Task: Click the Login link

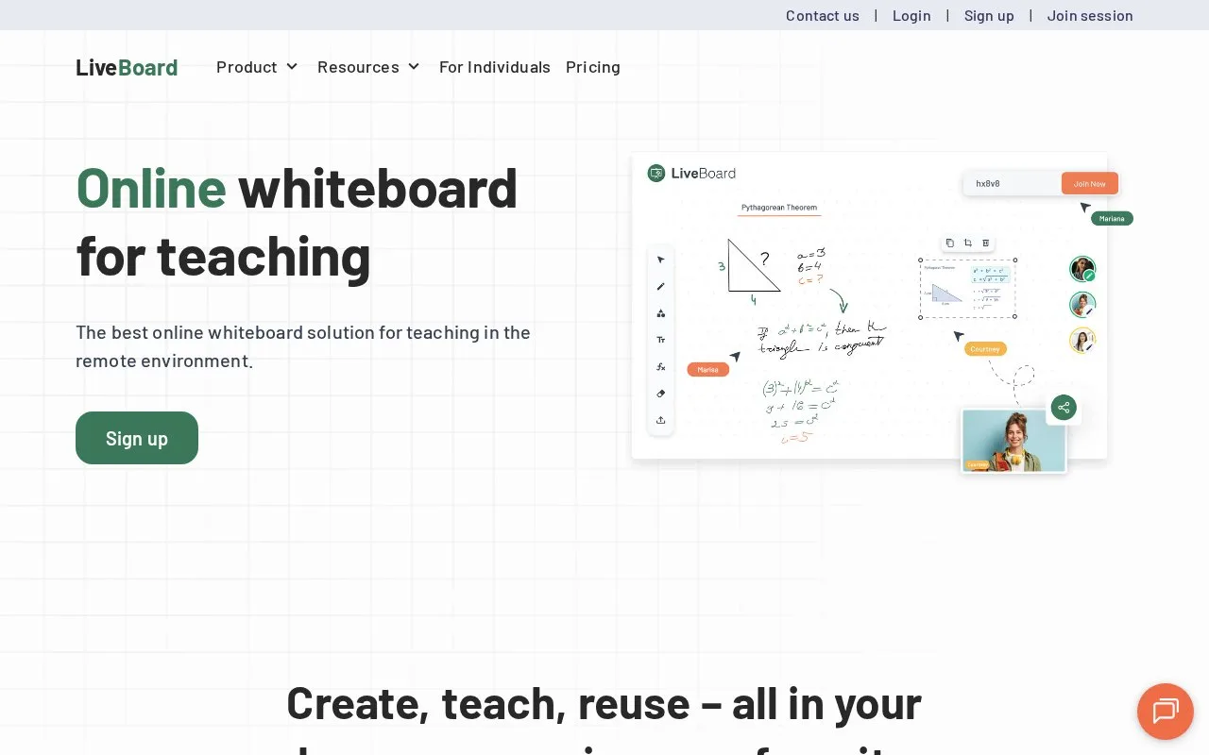Action: pos(911,15)
